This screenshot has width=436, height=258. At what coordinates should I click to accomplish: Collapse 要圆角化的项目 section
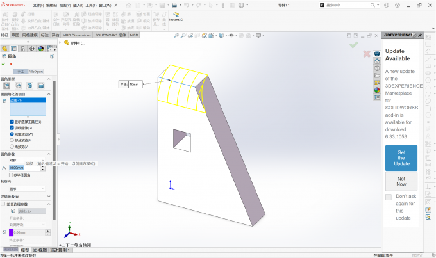(49, 94)
